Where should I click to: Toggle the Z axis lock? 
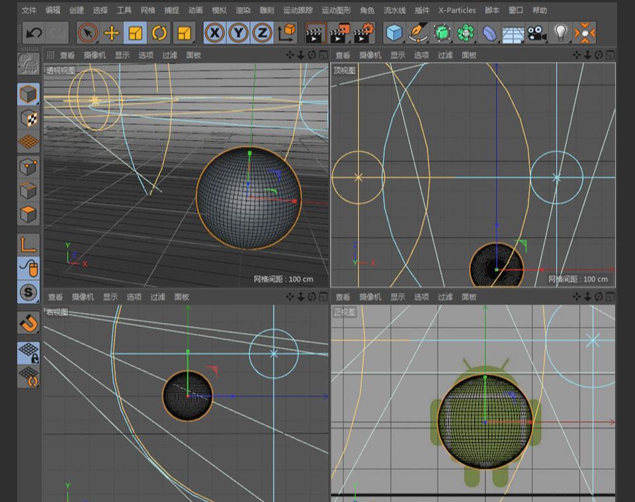(x=263, y=33)
